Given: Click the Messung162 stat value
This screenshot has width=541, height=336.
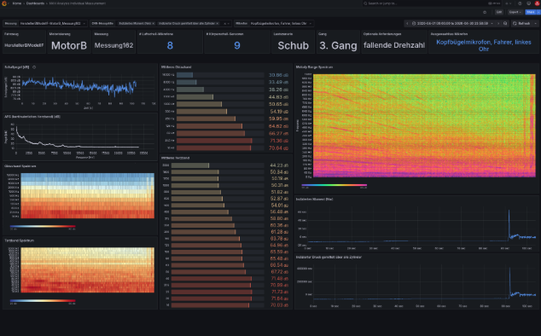Looking at the screenshot, I should (113, 45).
